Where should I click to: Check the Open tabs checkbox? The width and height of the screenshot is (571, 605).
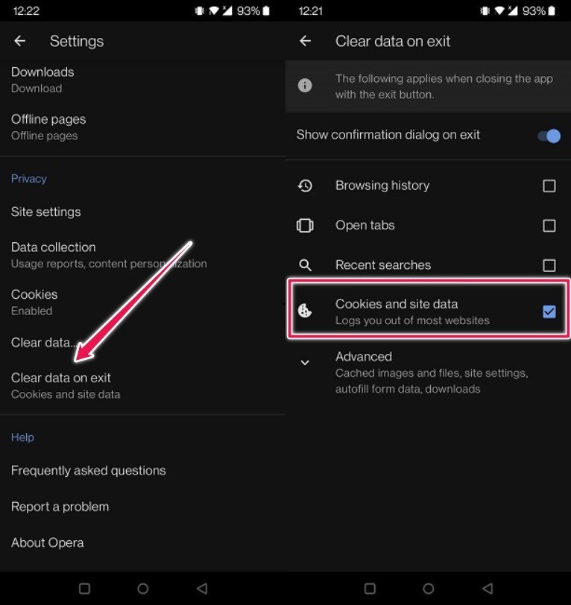pyautogui.click(x=549, y=225)
